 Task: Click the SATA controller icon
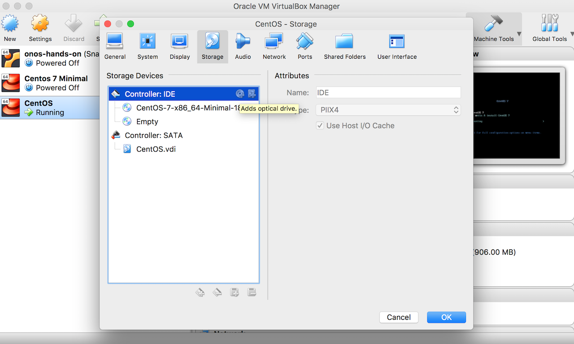coord(116,135)
